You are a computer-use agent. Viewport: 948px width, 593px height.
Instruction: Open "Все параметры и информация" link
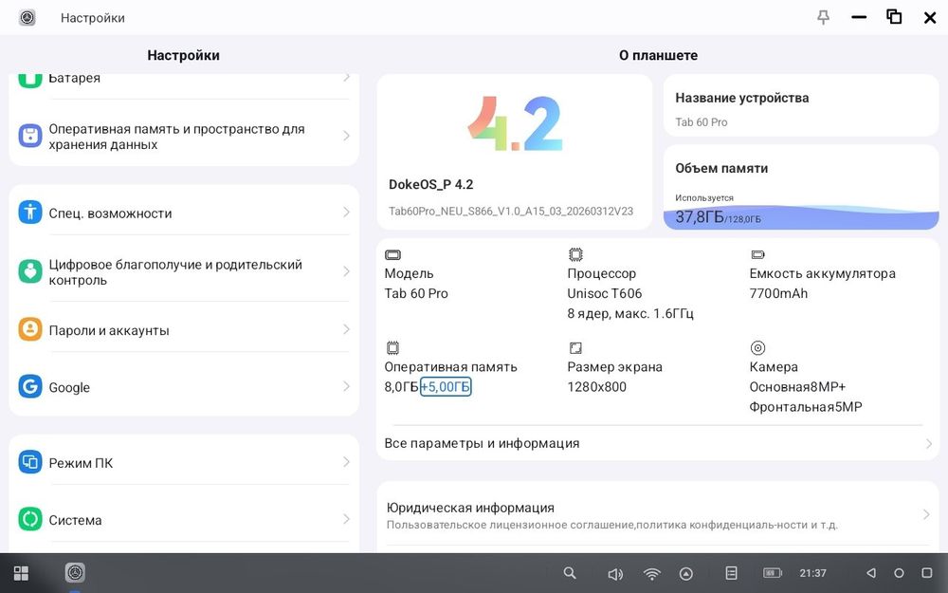click(x=658, y=443)
